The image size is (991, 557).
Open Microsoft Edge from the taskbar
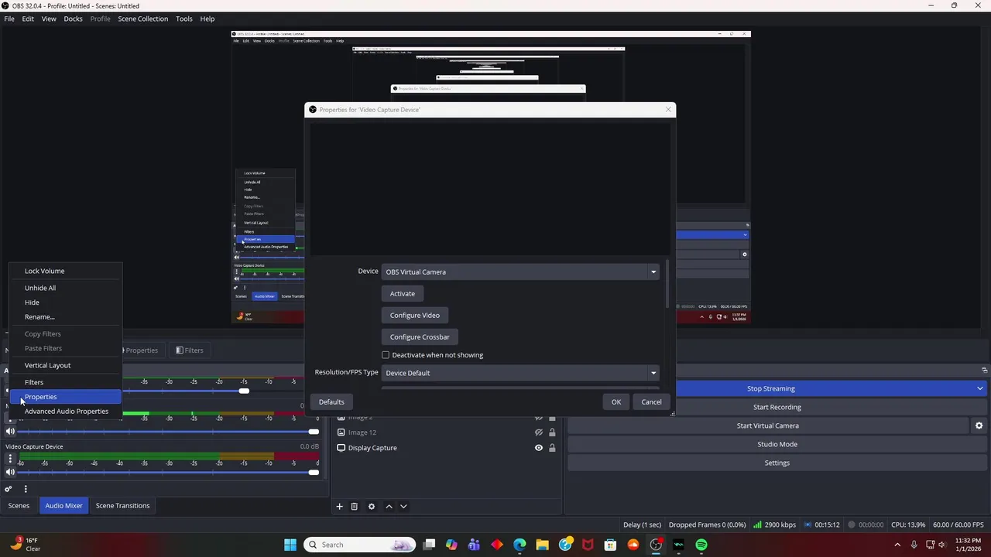(x=520, y=545)
